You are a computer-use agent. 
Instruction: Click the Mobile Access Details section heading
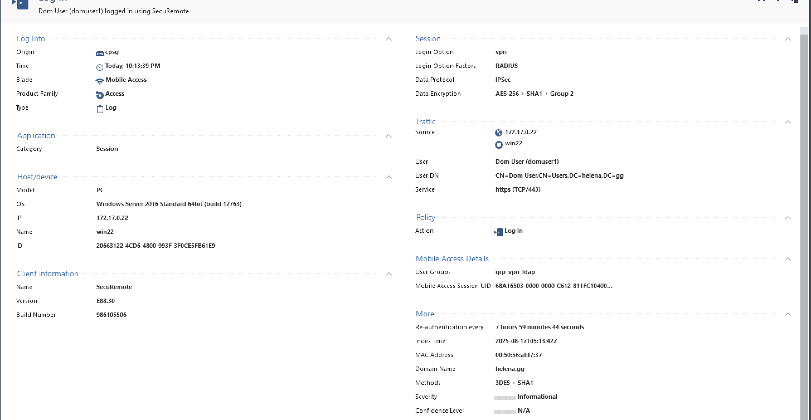tap(452, 259)
